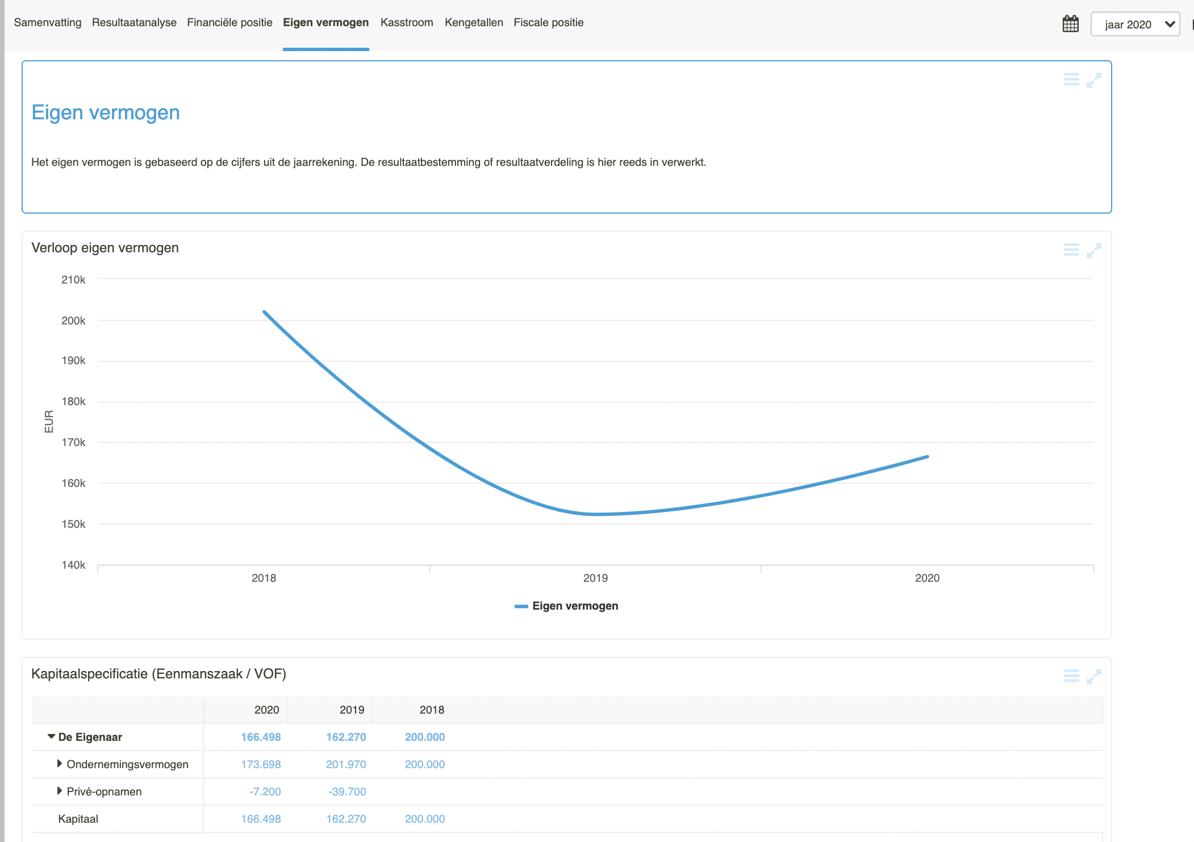Expand the Ondernemingsvermogen row
Image resolution: width=1194 pixels, height=842 pixels.
(x=60, y=764)
